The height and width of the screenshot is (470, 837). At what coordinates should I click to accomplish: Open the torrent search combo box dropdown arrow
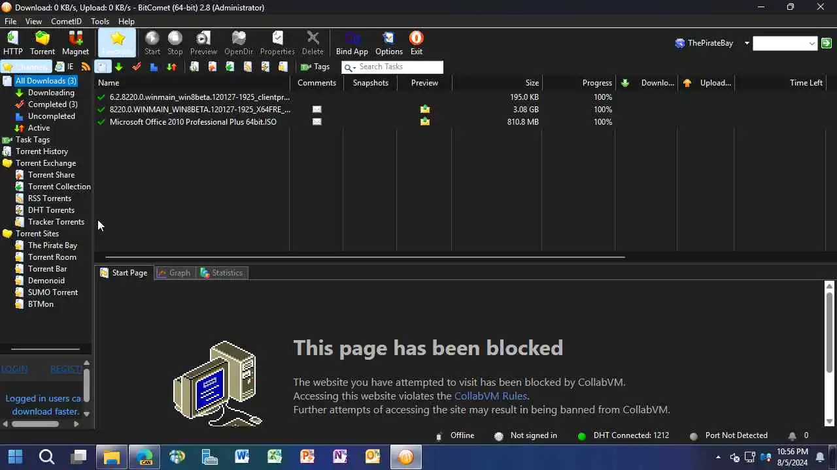click(812, 44)
